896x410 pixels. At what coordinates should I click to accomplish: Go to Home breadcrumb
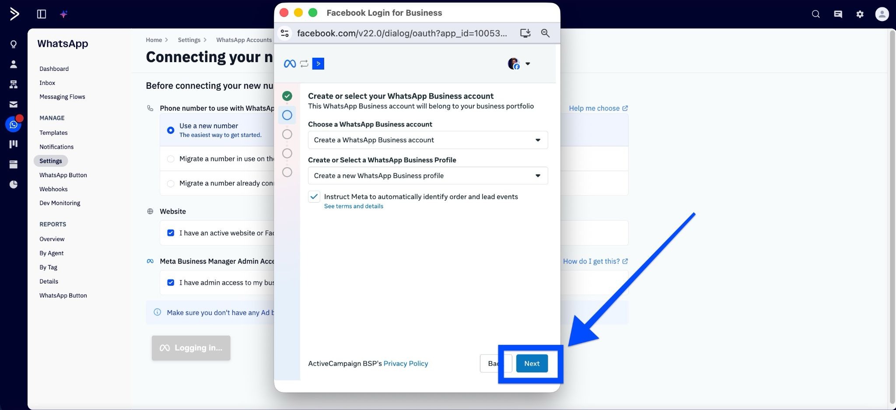[154, 40]
